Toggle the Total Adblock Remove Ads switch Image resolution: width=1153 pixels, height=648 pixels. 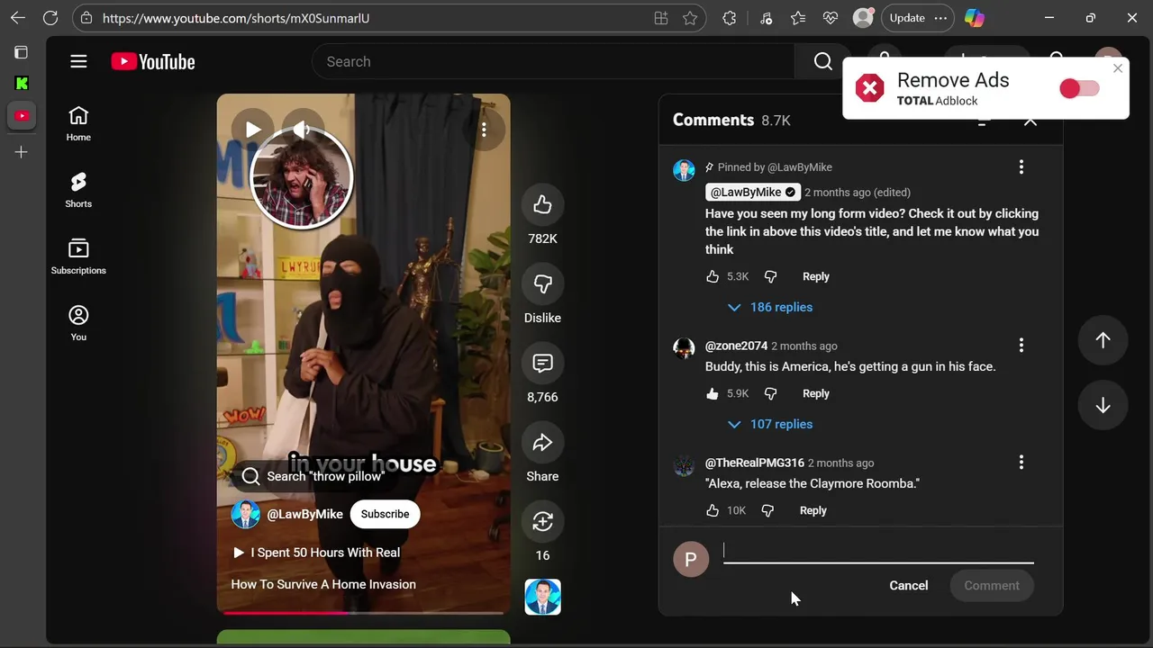pyautogui.click(x=1079, y=88)
